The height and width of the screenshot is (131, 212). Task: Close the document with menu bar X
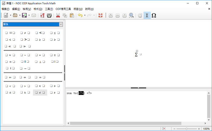click(x=209, y=9)
